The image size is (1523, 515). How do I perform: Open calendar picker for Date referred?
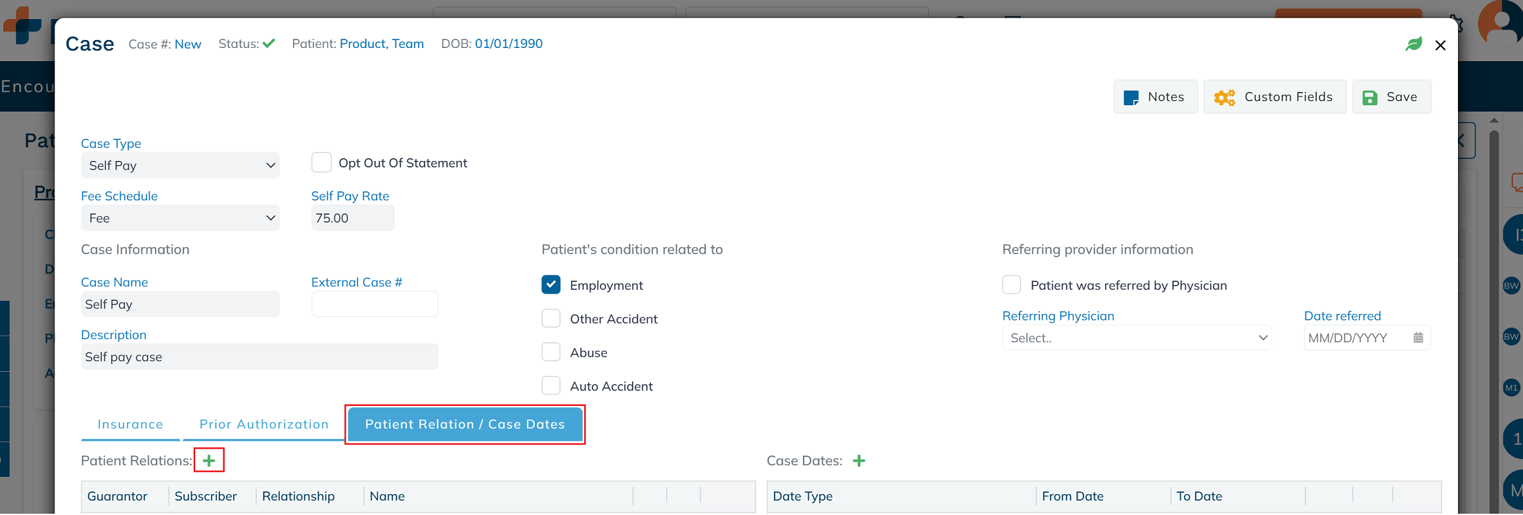pyautogui.click(x=1418, y=338)
